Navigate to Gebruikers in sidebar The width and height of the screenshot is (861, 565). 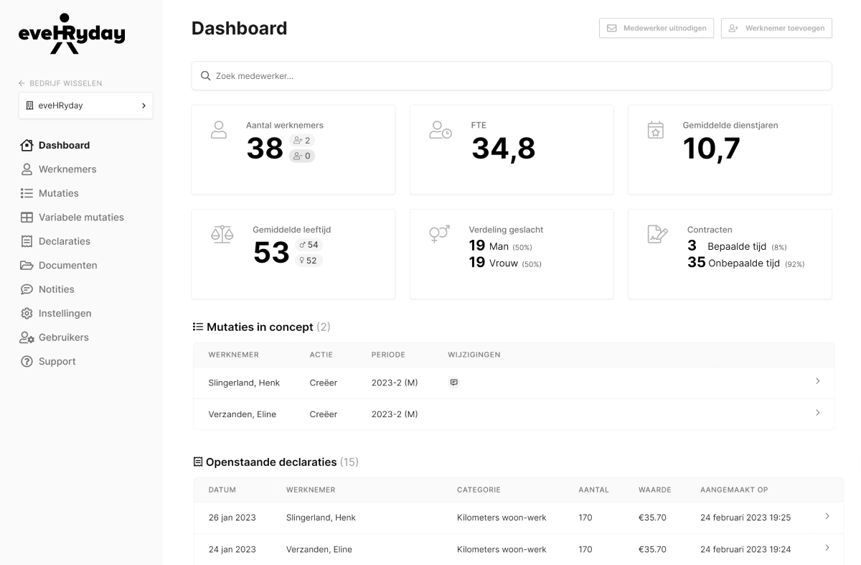tap(63, 337)
